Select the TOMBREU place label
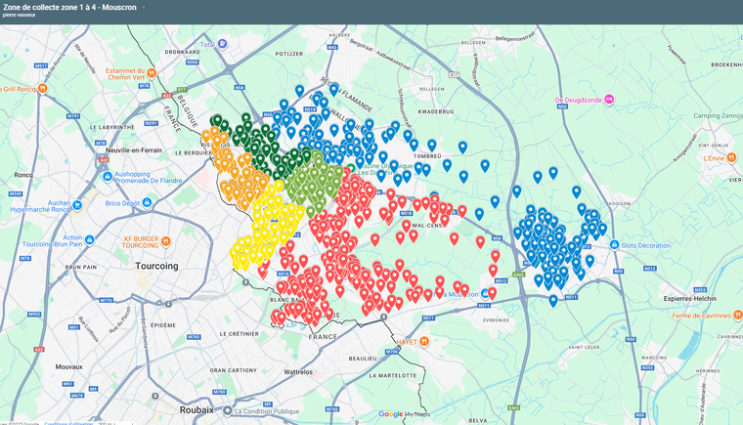 427,156
